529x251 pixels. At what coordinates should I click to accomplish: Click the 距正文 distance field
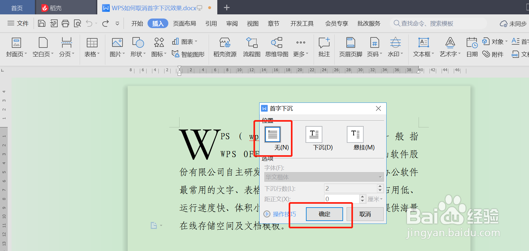point(342,199)
